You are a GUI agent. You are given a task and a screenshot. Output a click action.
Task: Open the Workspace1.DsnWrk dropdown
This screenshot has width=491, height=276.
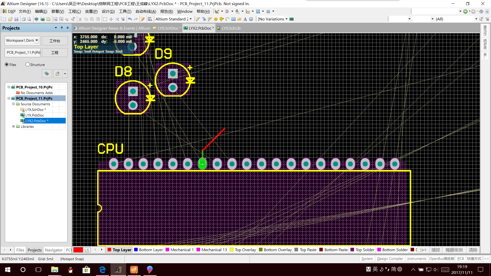(37, 40)
